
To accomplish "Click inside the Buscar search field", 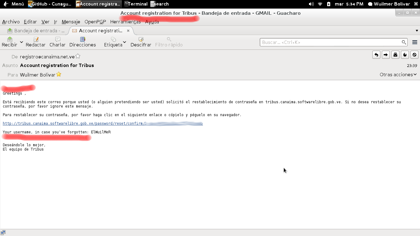I will click(x=331, y=42).
